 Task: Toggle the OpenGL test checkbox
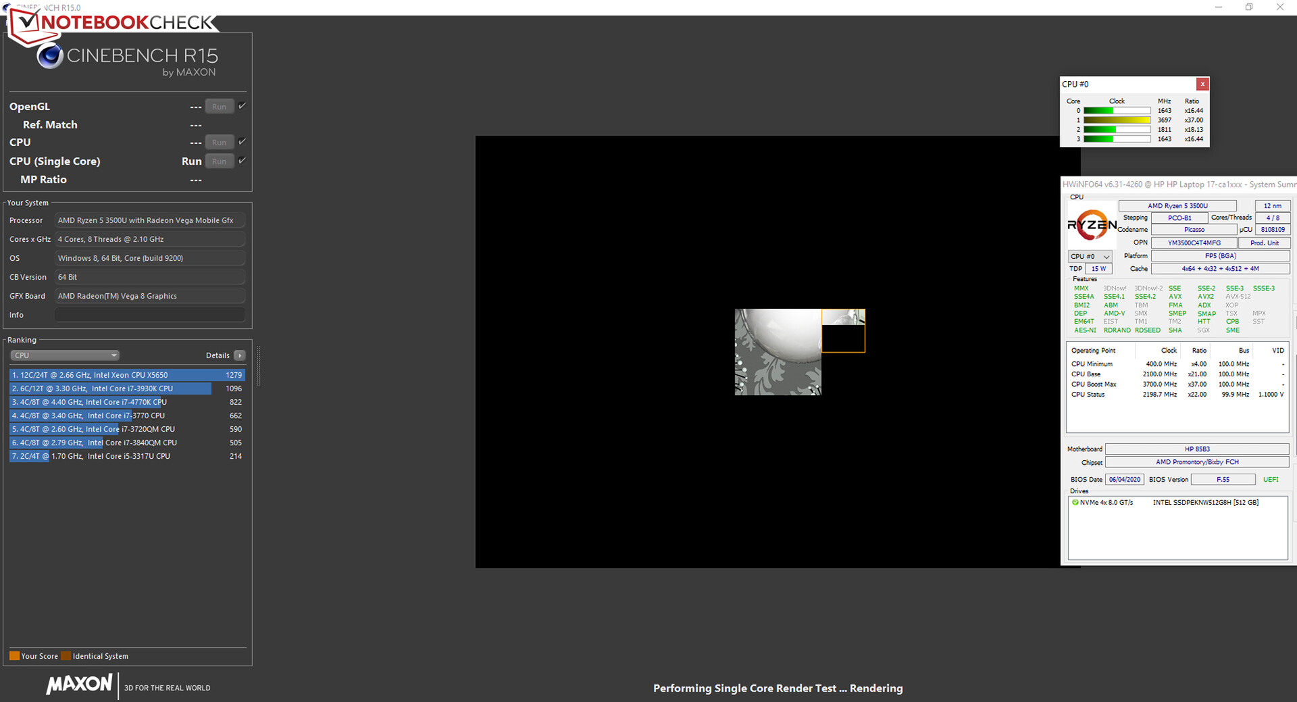[x=242, y=106]
